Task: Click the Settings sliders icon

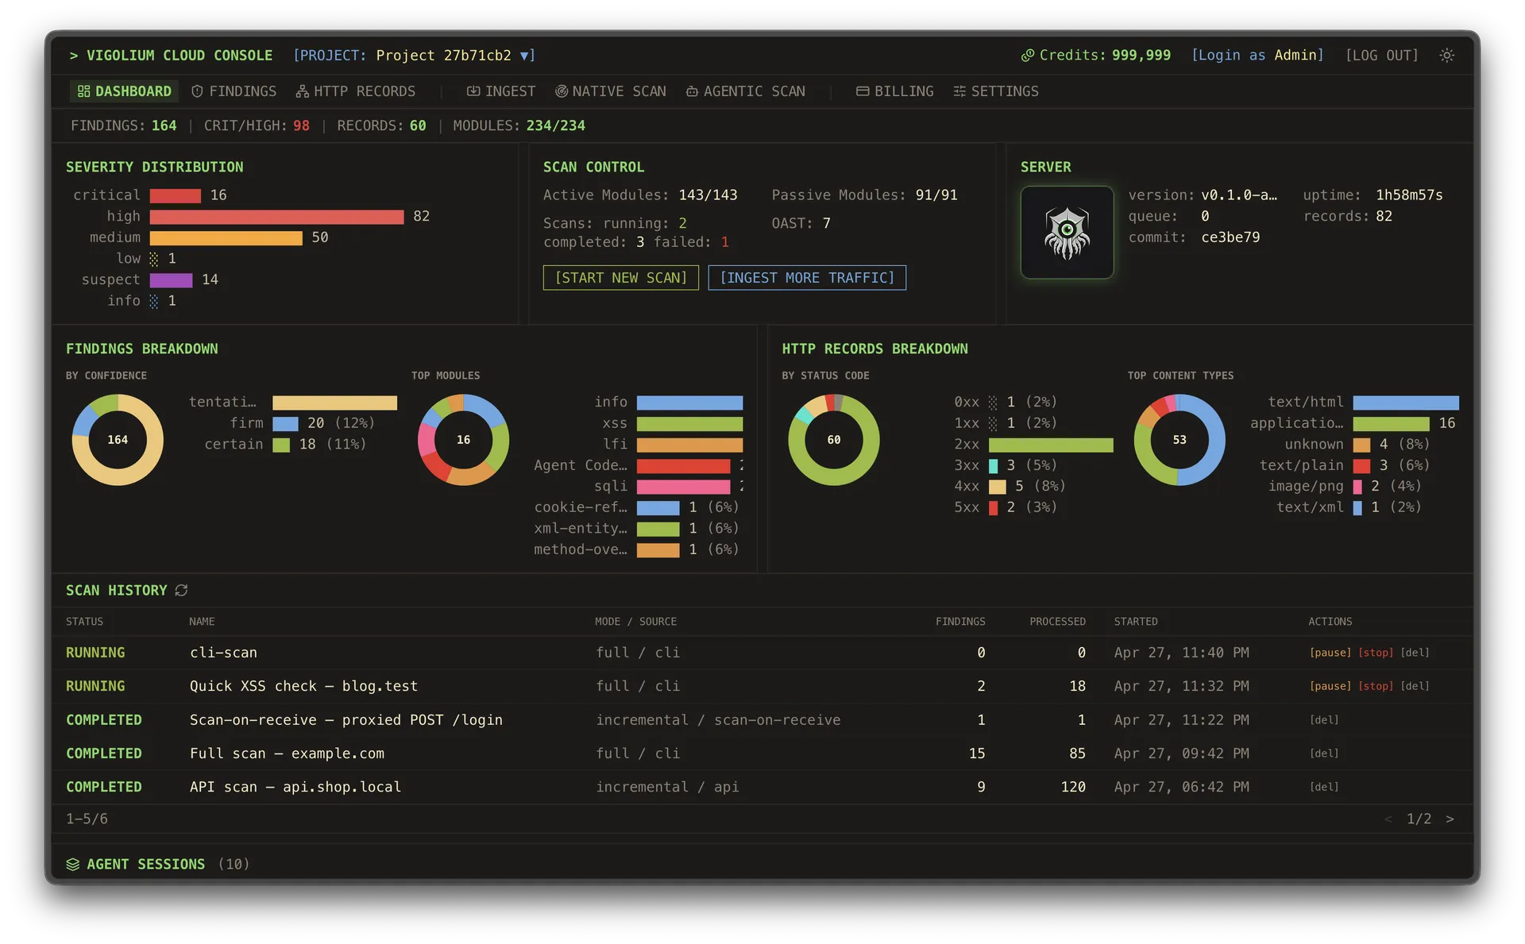Action: [x=959, y=91]
